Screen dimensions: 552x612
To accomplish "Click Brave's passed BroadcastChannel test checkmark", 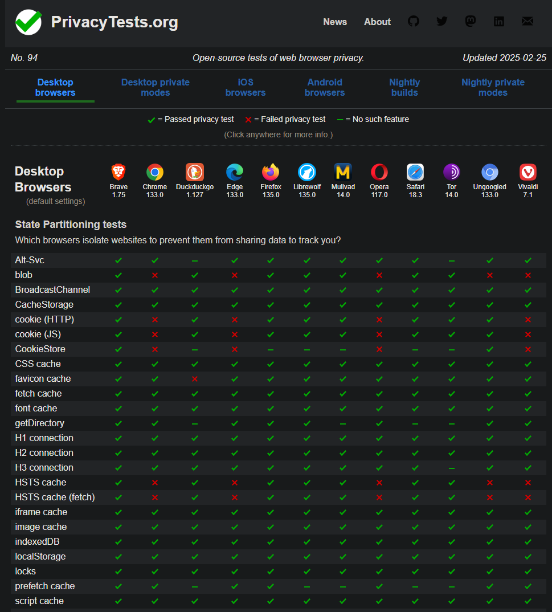I will click(118, 289).
